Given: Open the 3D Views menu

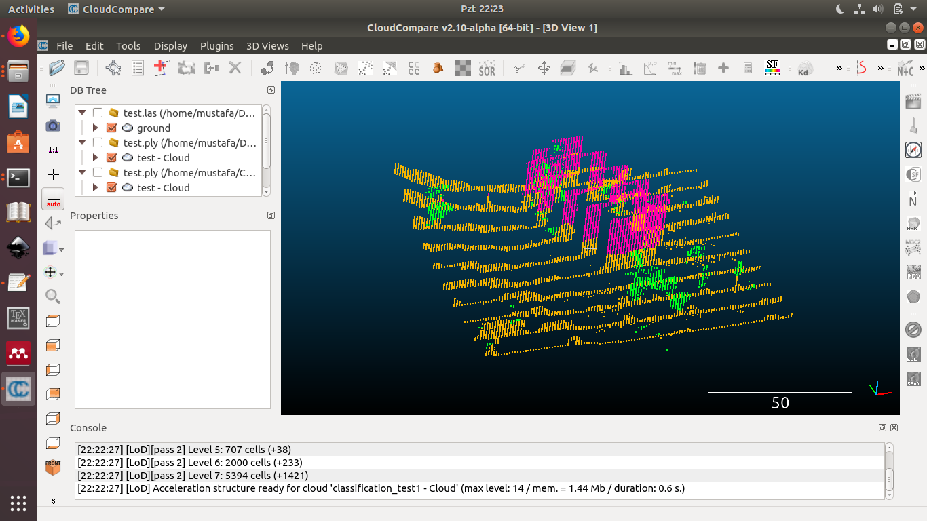Looking at the screenshot, I should [x=267, y=46].
